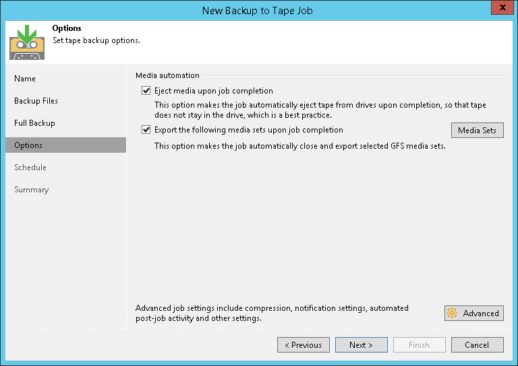Open the Full Backup step
The height and width of the screenshot is (366, 518).
[34, 123]
